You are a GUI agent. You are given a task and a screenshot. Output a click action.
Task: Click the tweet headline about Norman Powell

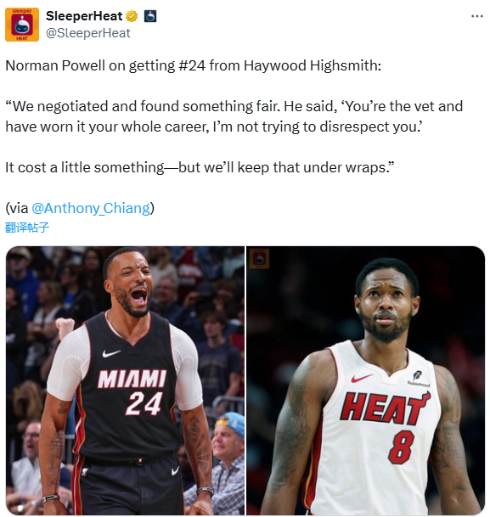pyautogui.click(x=194, y=65)
